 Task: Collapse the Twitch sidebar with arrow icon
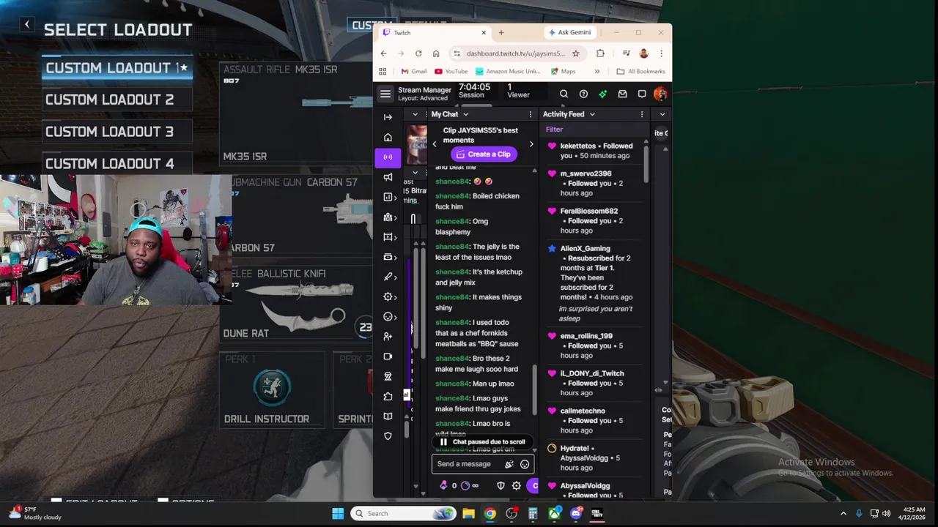click(388, 117)
